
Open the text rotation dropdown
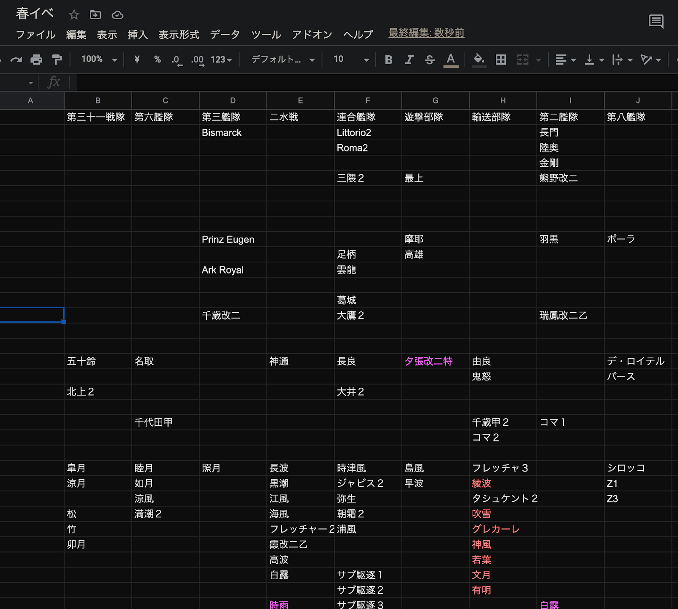pyautogui.click(x=650, y=60)
